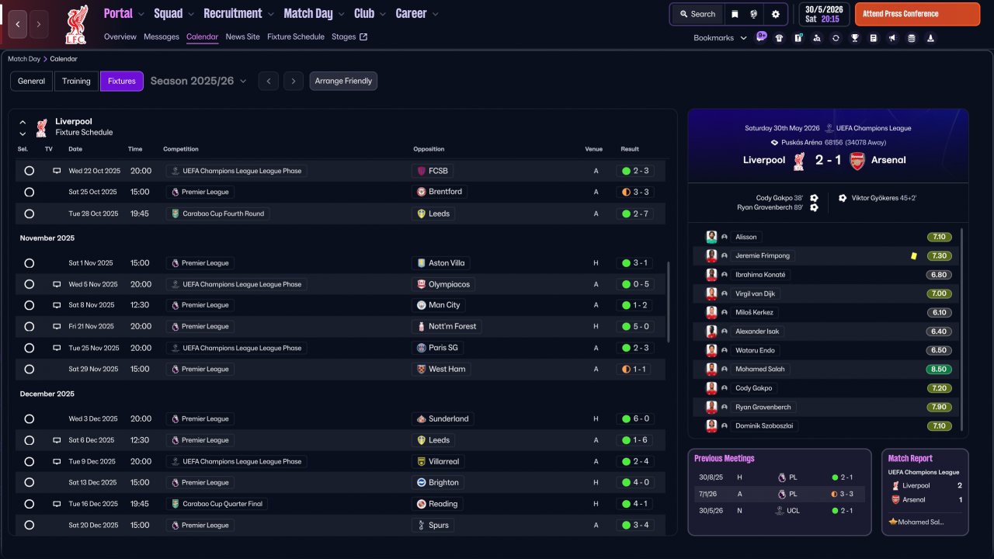
Task: Open the Messages sub-tab
Action: click(162, 36)
